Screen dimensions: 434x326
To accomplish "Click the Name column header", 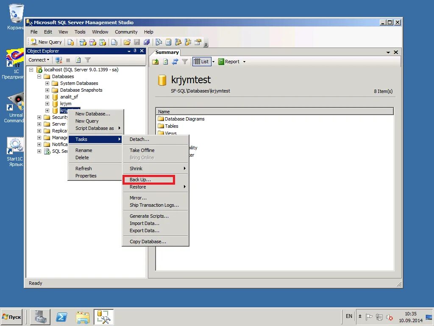I will 275,112.
